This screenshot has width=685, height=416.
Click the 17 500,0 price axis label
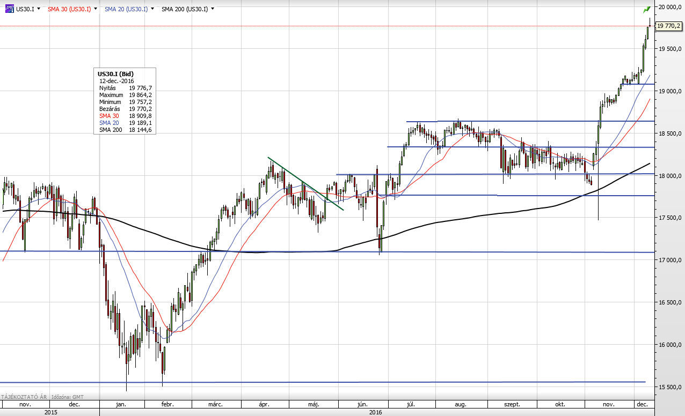[x=670, y=218]
